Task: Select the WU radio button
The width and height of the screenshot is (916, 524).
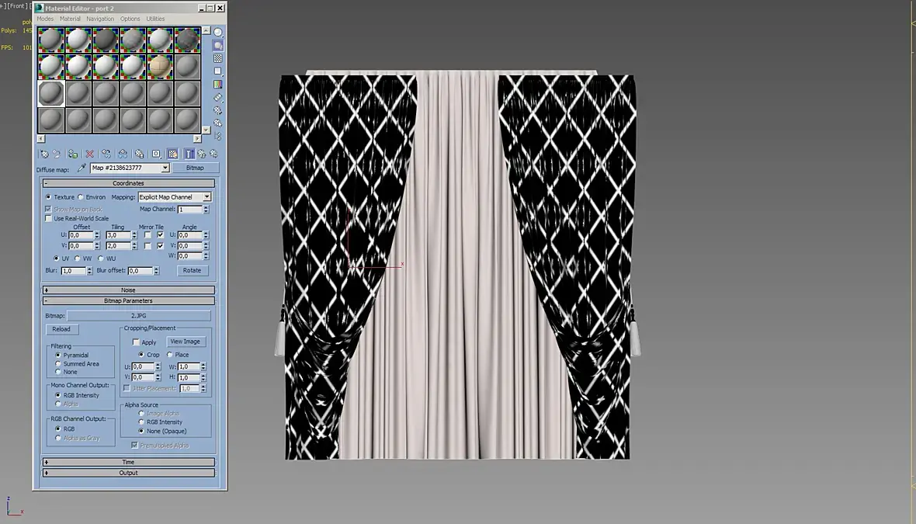Action: (100, 259)
